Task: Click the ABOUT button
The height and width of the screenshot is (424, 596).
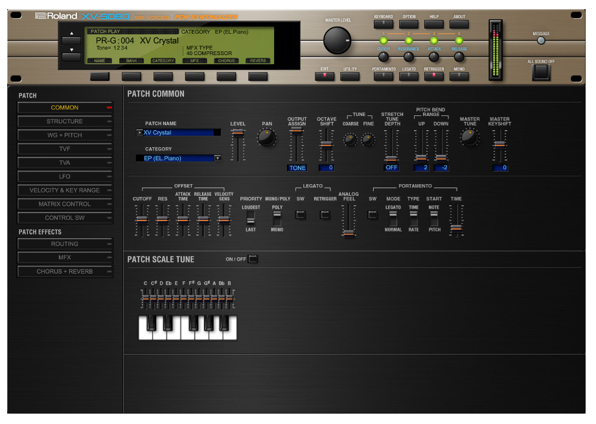Action: [459, 25]
